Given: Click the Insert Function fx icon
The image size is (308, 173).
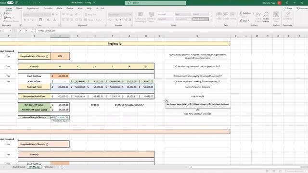Looking at the screenshot, I should pos(32,31).
